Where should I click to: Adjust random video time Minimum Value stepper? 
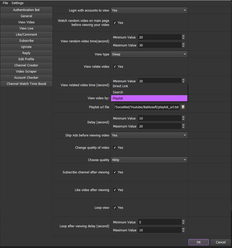(x=183, y=37)
